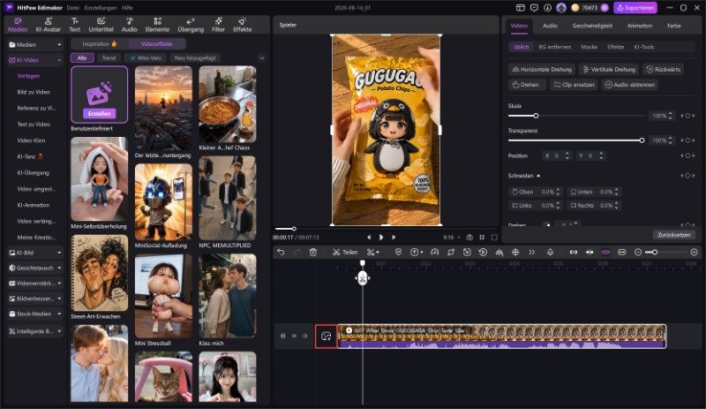Undo the last action in timeline toolbar
This screenshot has height=409, width=706.
click(x=281, y=252)
